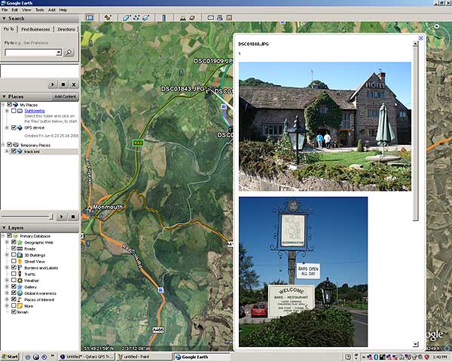Click View in Google Maps toolbar icon
Image resolution: width=452 pixels, height=362 pixels.
click(229, 18)
